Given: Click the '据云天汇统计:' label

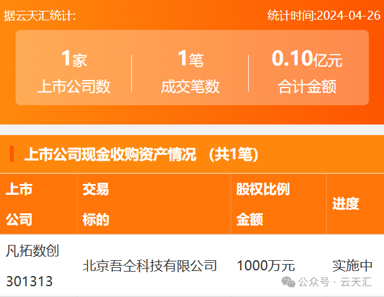Looking at the screenshot, I should tap(40, 16).
